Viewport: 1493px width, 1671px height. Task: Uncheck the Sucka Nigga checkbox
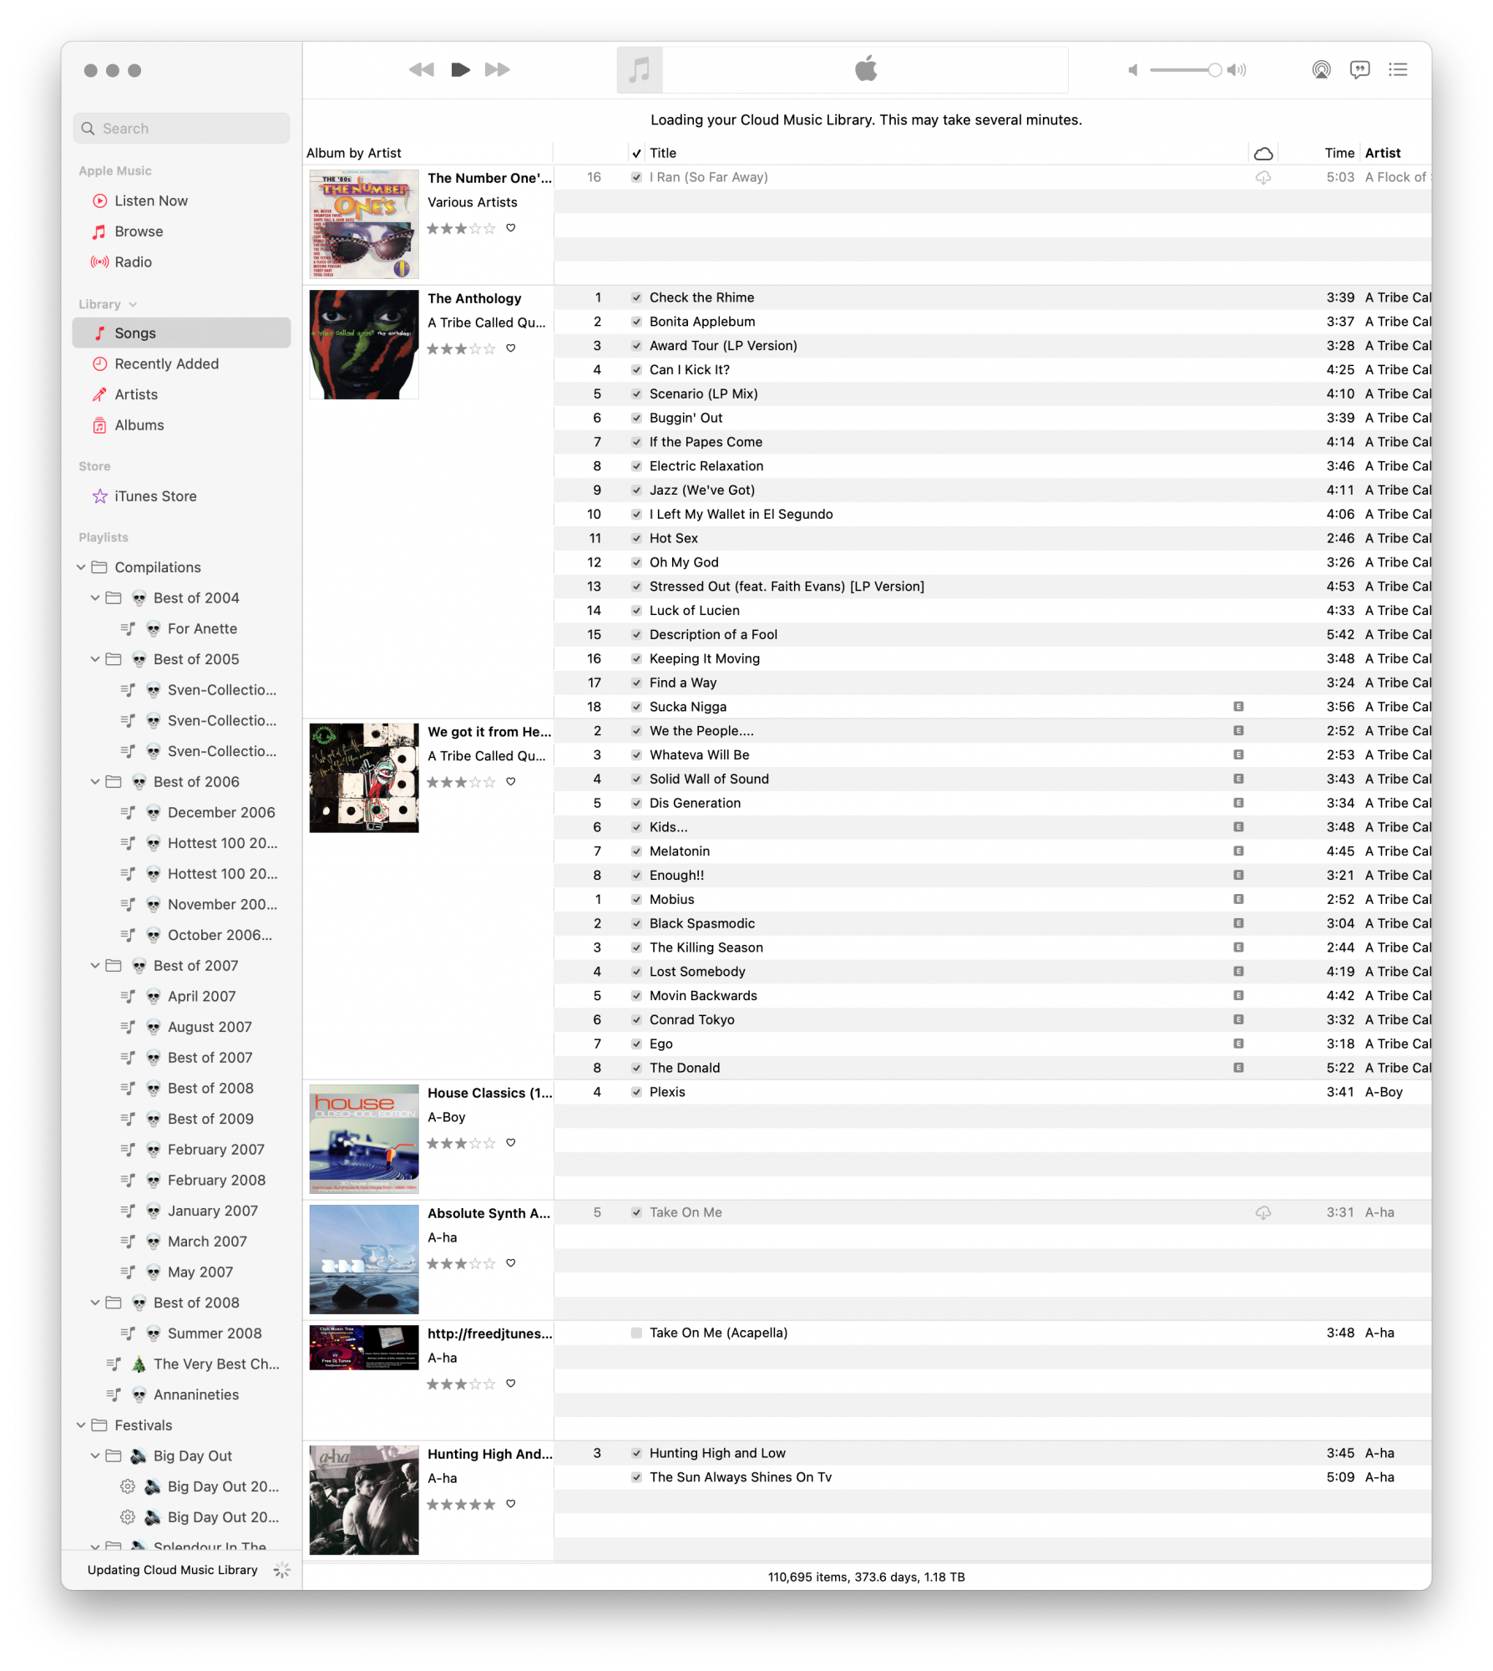pos(636,707)
